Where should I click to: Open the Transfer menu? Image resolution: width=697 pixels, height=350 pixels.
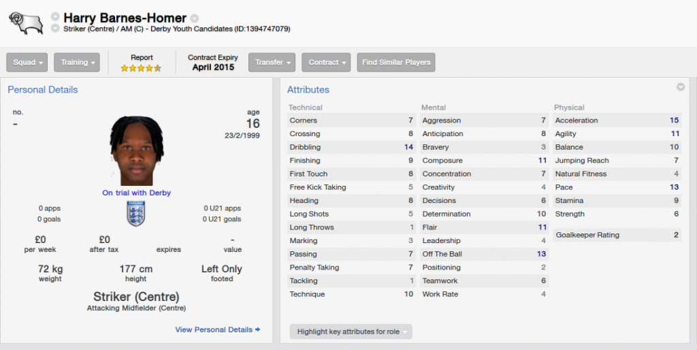pyautogui.click(x=272, y=62)
